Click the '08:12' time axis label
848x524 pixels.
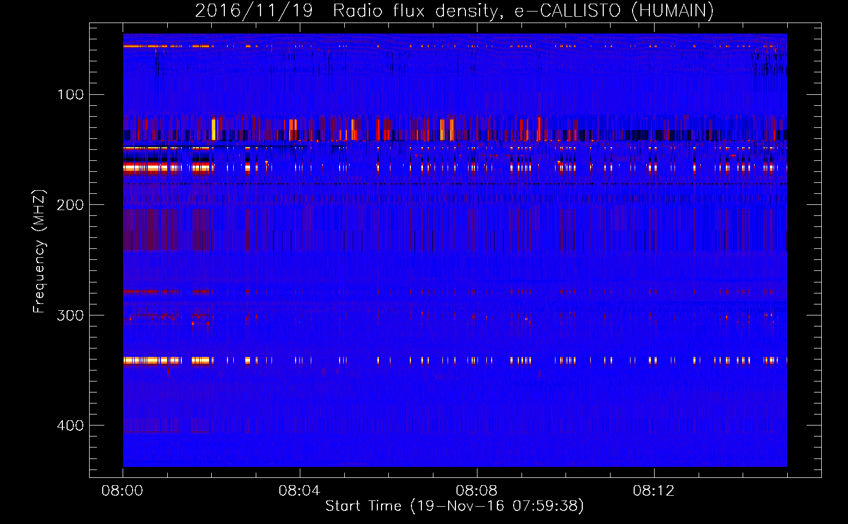(654, 491)
